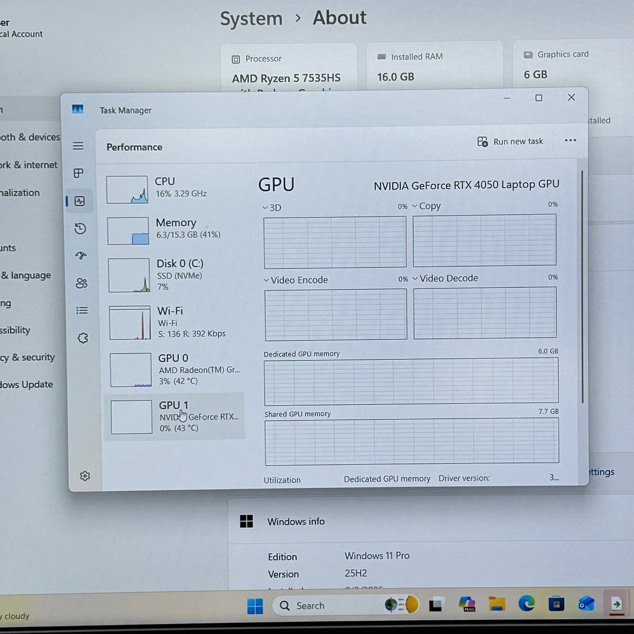634x634 pixels.
Task: Select the Performance page icon
Action: point(80,201)
